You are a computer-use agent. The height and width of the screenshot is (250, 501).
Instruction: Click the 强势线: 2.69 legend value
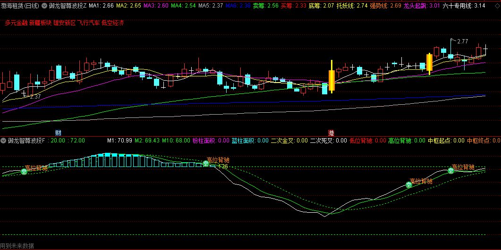[x=385, y=6]
